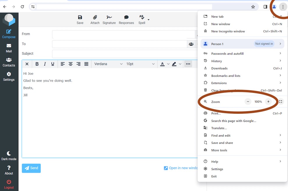Click the Attach paperclip icon

[x=95, y=19]
